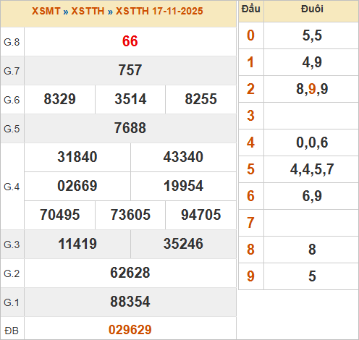
Task: Click the Đuôi column header
Action: 312,9
